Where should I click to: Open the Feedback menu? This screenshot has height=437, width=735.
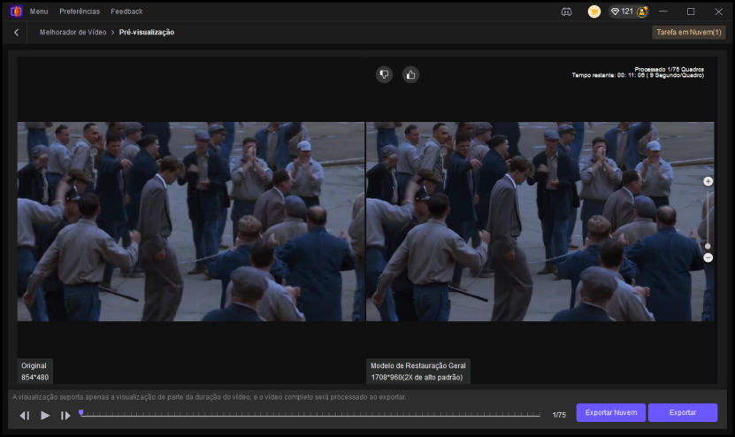pyautogui.click(x=126, y=11)
